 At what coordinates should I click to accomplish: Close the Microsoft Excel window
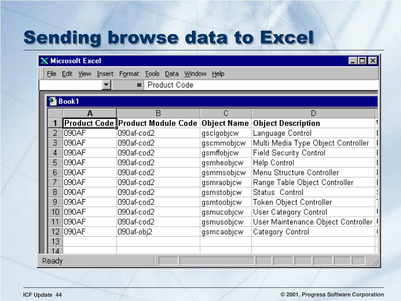[373, 61]
